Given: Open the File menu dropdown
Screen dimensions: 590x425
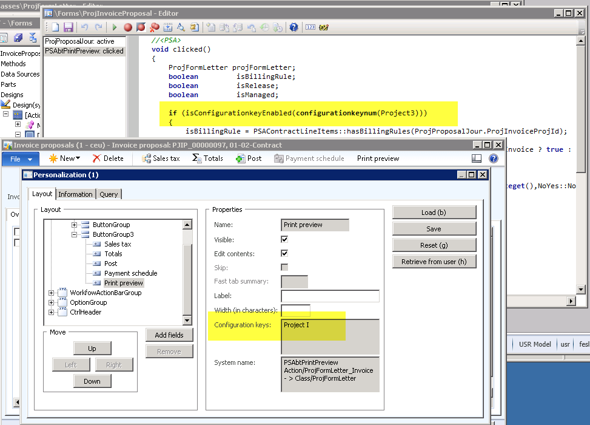Looking at the screenshot, I should coord(21,158).
